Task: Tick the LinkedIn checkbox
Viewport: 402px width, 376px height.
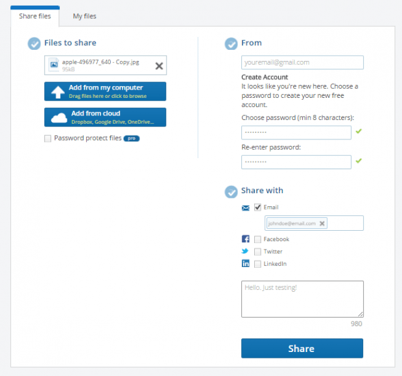Action: pyautogui.click(x=257, y=264)
